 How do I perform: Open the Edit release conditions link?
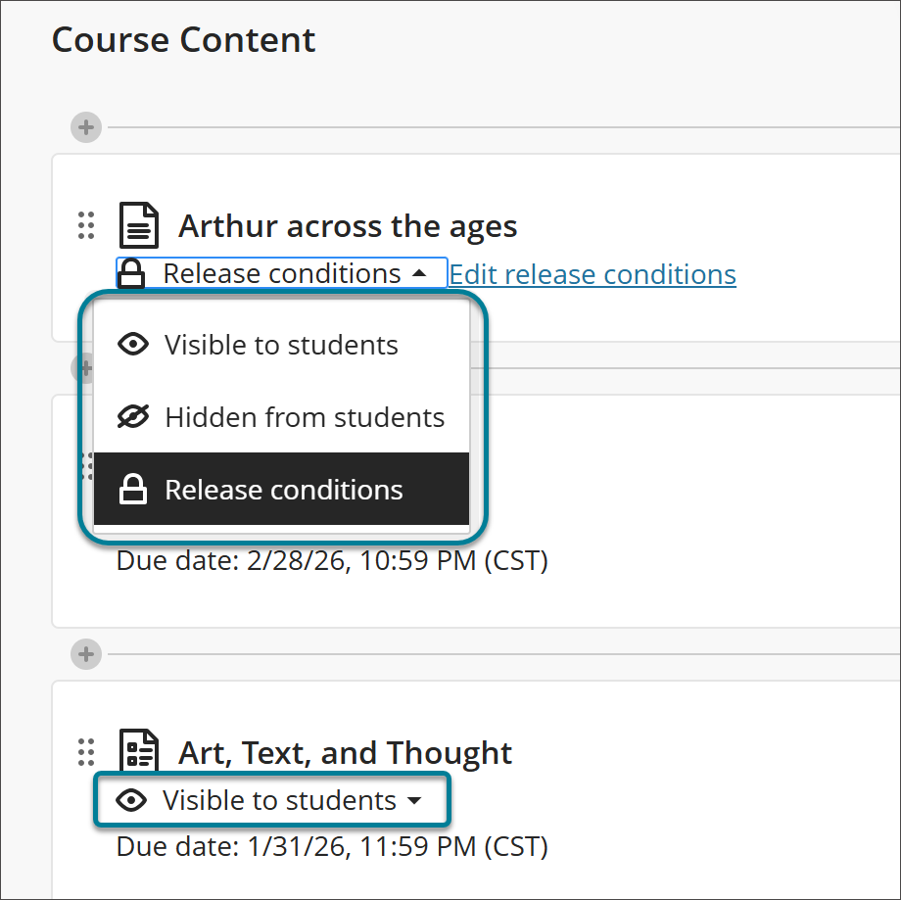[x=593, y=274]
